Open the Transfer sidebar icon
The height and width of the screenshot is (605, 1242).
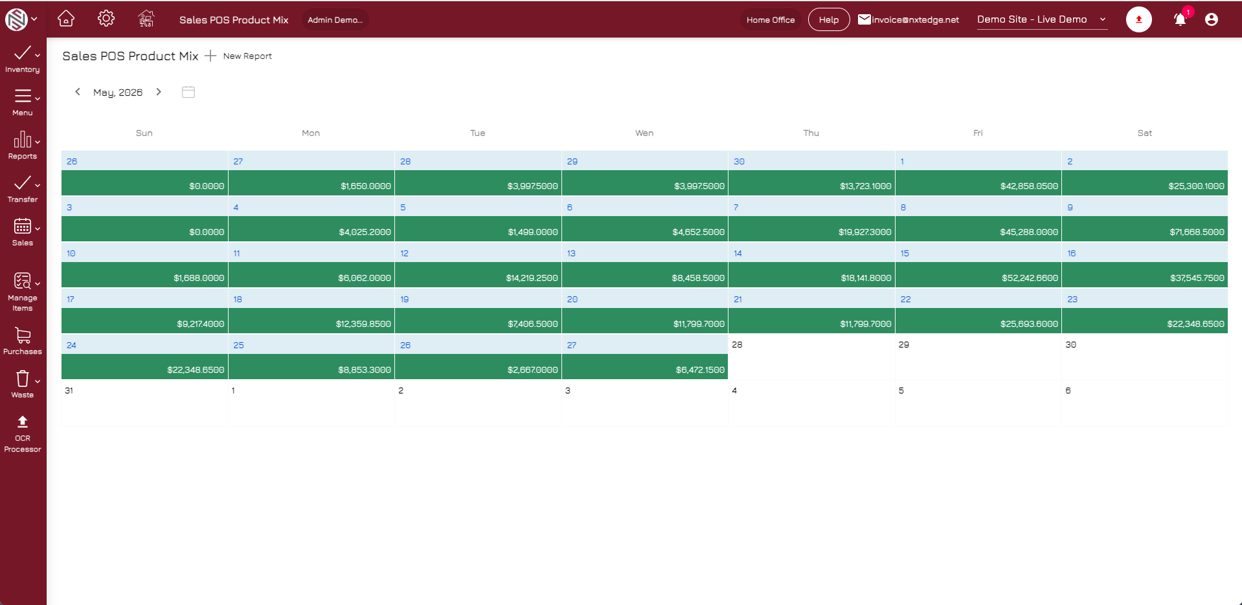tap(22, 183)
